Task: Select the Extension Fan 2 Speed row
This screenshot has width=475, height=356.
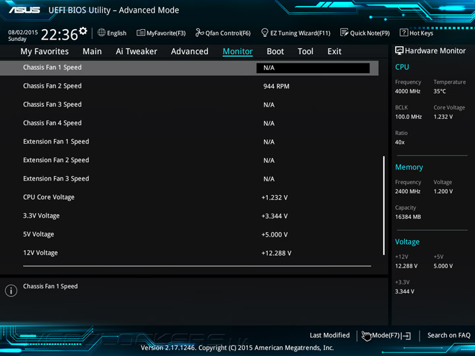Action: 189,160
